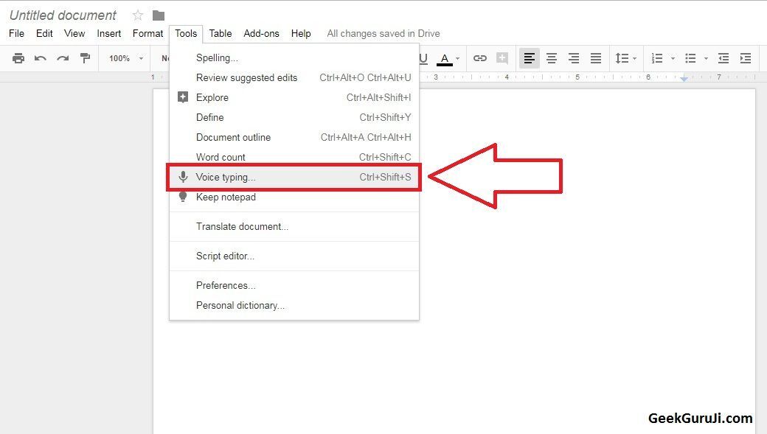Toggle numbered list formatting
Screen dimensions: 767x434
[x=656, y=58]
